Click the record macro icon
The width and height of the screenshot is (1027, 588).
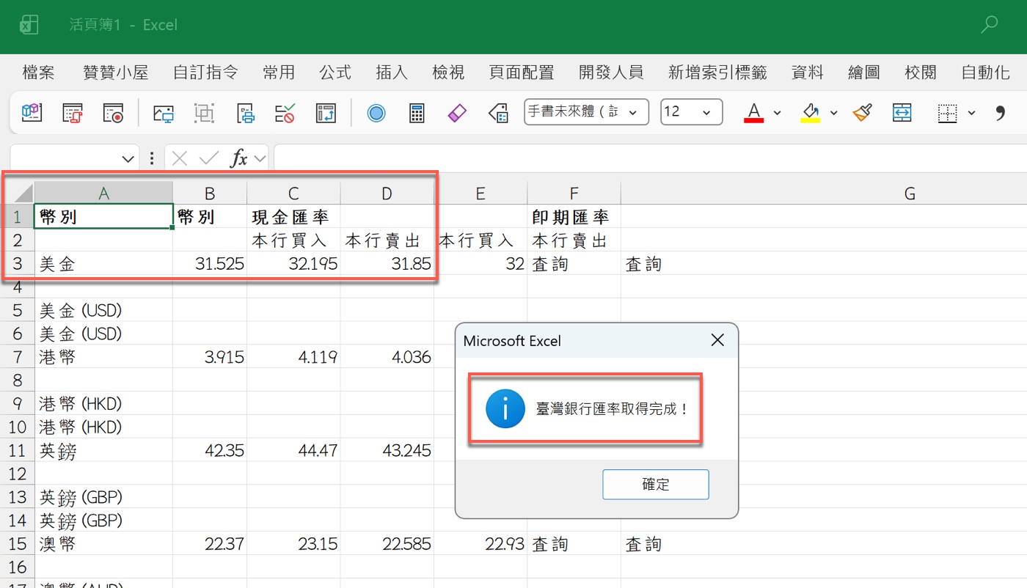(x=113, y=112)
